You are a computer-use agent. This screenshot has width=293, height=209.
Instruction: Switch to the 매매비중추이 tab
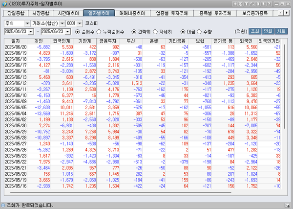tap(132, 13)
